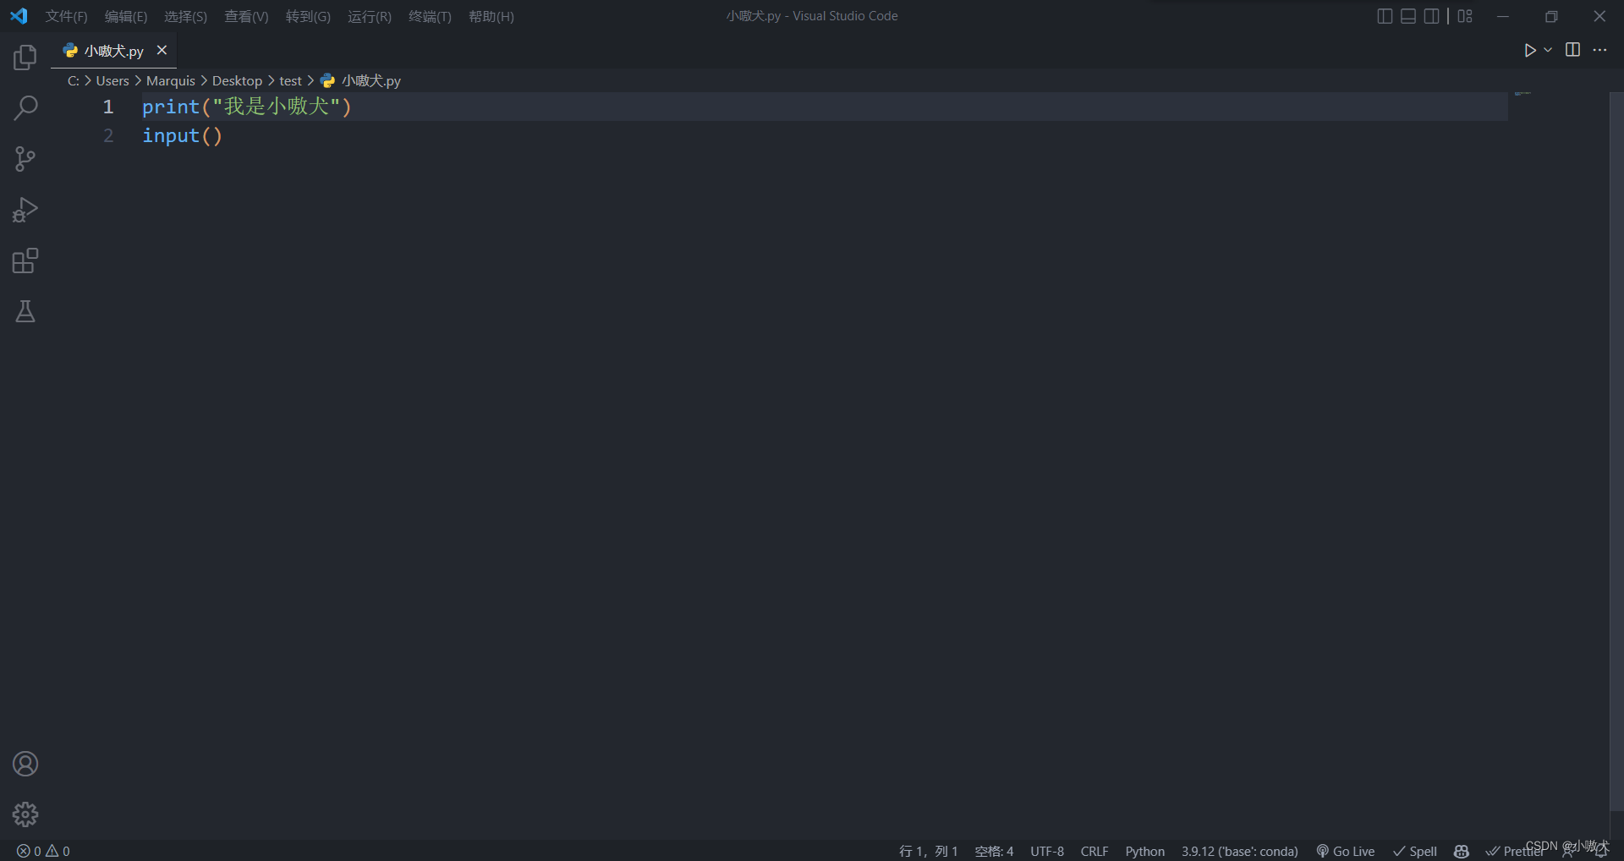Click the errors and warnings indicator
Screen dimensions: 1624x861
[42, 851]
